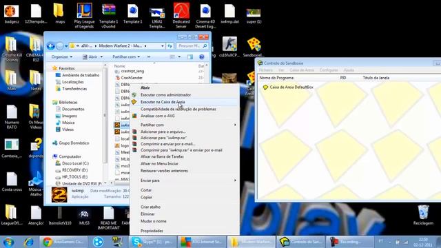Open dropdown arrow next to toolbar 'Abrir'
Viewport: 441px width, 248px height.
[101, 56]
